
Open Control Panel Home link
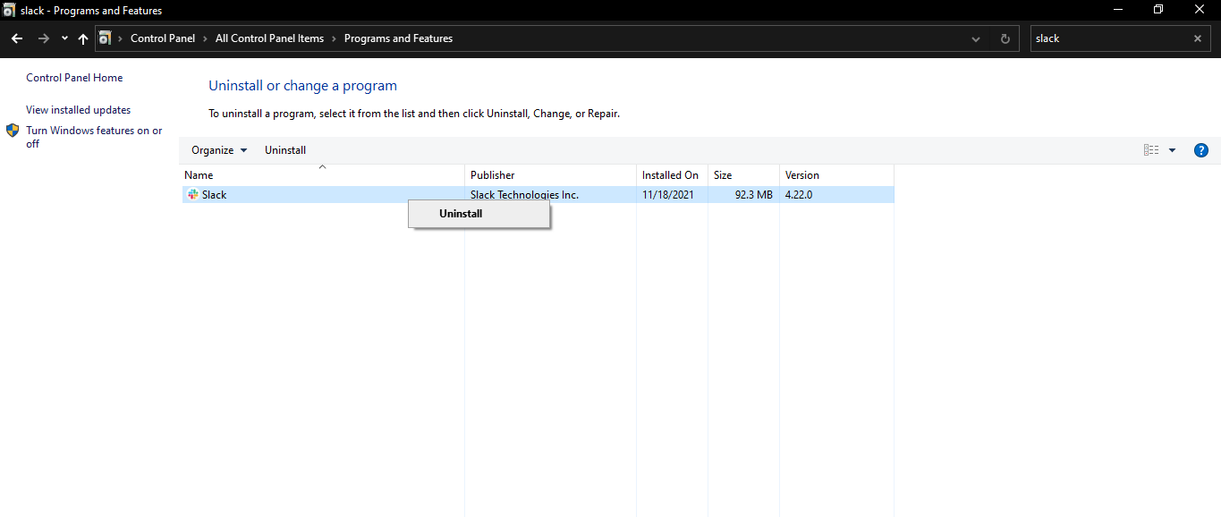(74, 78)
